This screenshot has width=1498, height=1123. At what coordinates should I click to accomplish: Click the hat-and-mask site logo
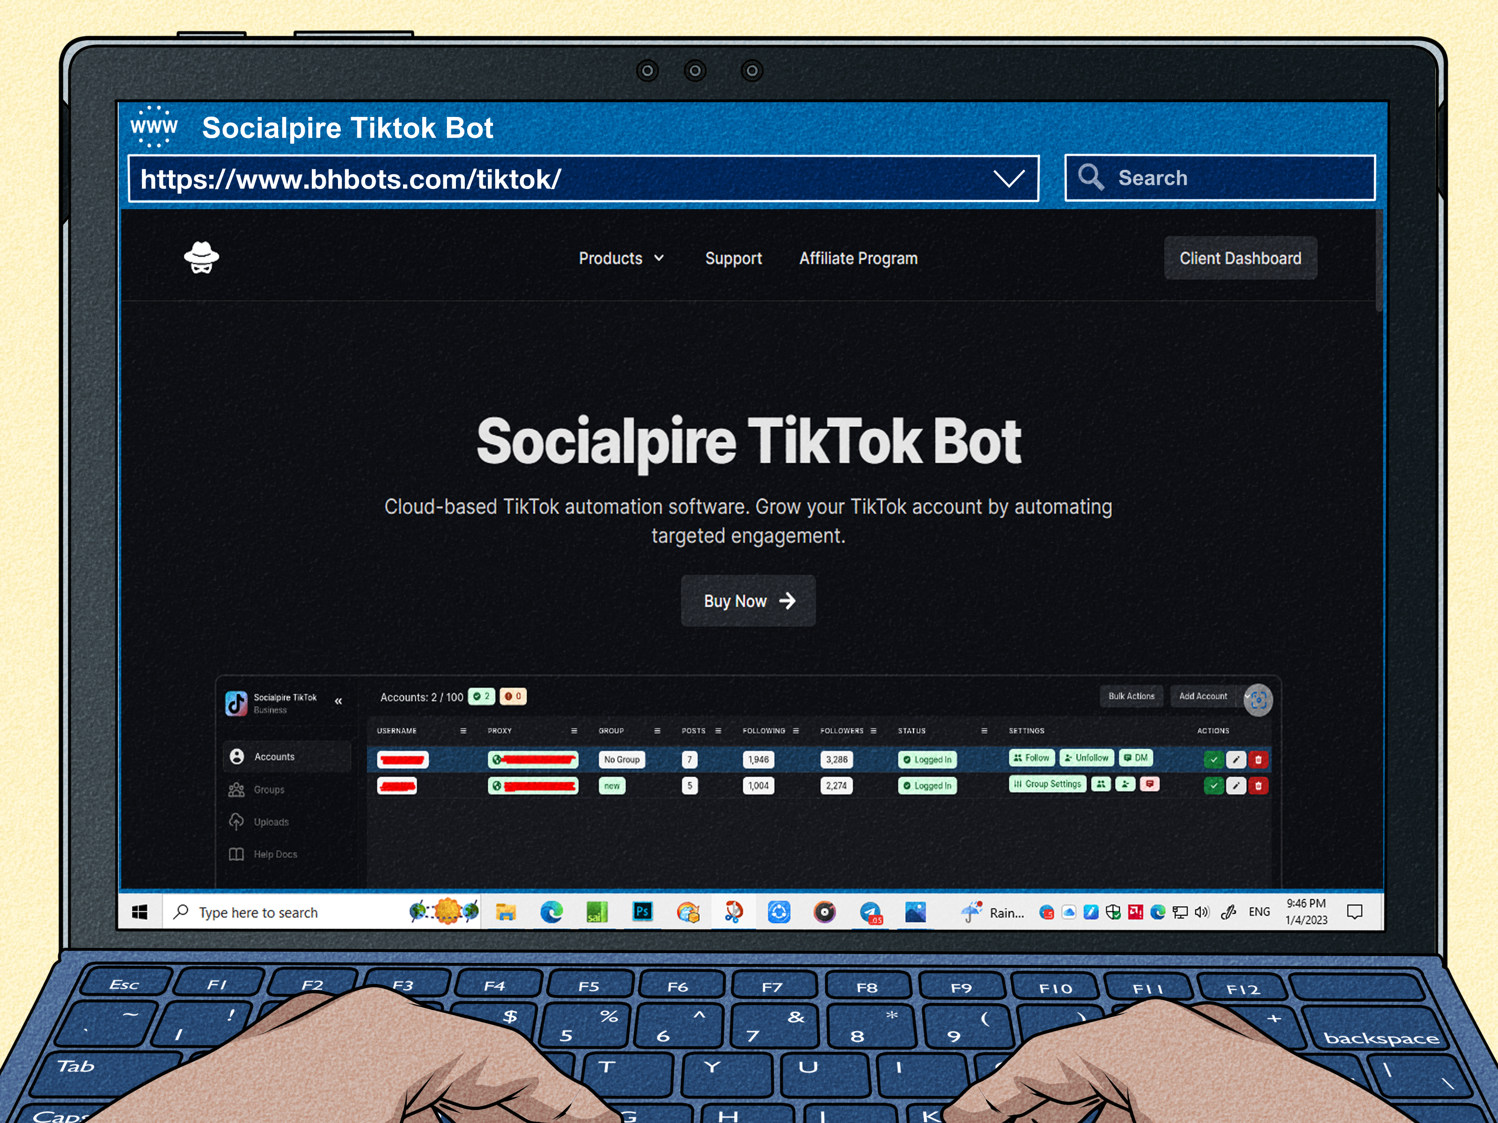tap(202, 258)
